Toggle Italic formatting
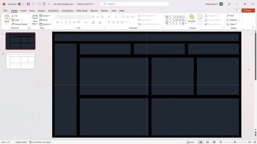The height and width of the screenshot is (144, 257). [61, 22]
